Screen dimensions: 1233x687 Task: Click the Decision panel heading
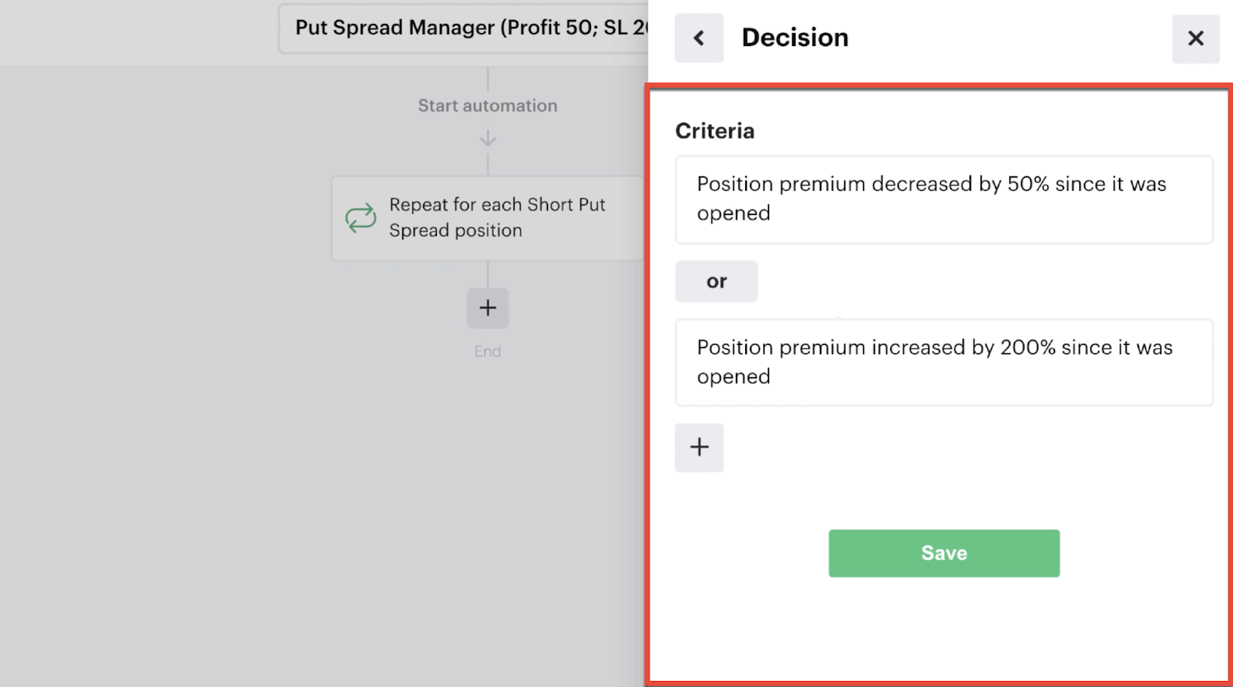[x=795, y=38]
